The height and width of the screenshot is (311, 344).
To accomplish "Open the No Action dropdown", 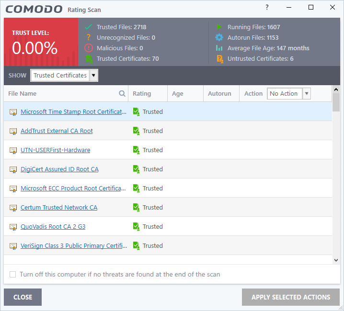I will [x=289, y=94].
